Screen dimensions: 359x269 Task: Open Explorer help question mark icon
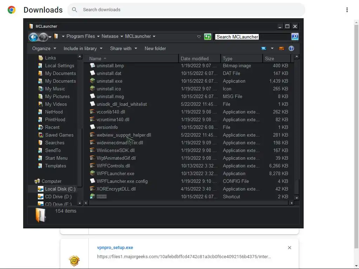point(291,48)
